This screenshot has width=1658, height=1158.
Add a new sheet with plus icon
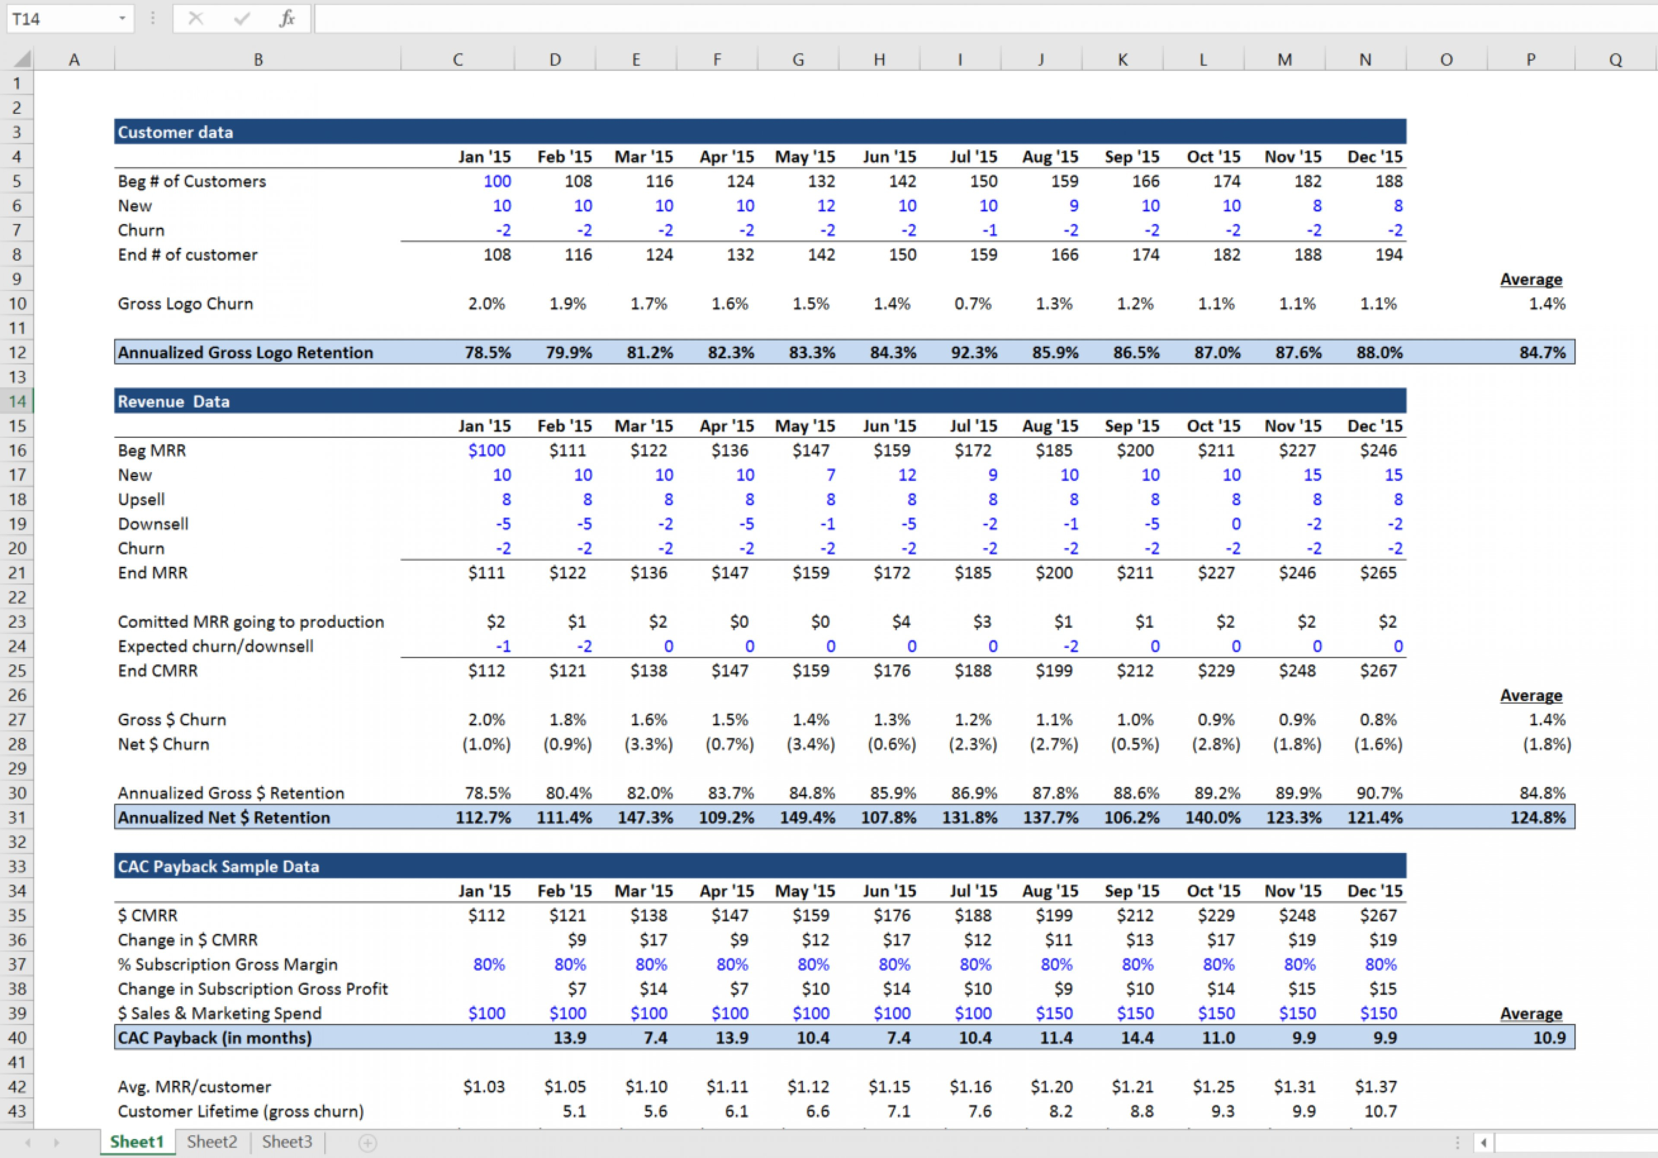click(367, 1143)
